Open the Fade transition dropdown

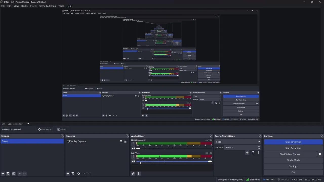[x=237, y=142]
